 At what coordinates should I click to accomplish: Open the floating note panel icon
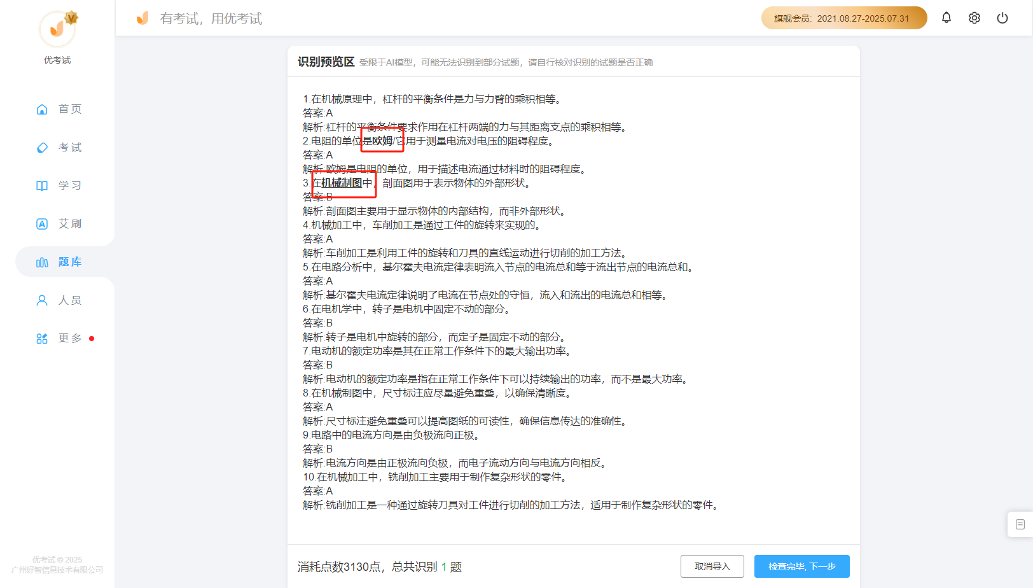pyautogui.click(x=1020, y=524)
